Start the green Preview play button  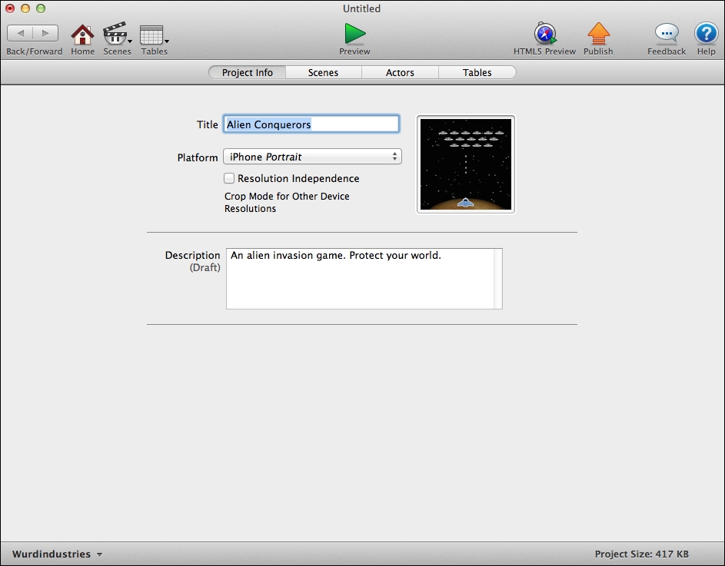[x=354, y=34]
